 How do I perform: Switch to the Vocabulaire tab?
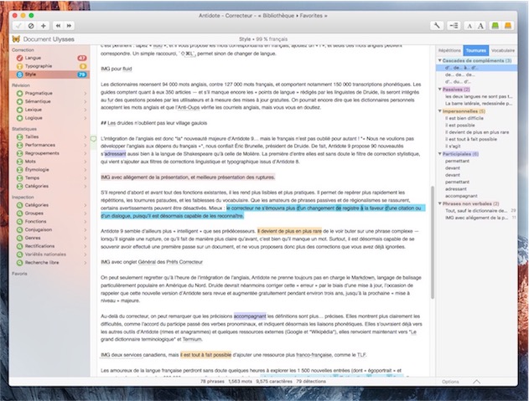pos(503,50)
